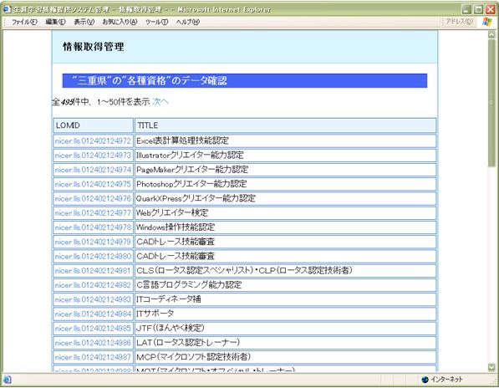This screenshot has height=388, width=499.
Task: Open link nicer.lls.012402124987
Action: [x=93, y=357]
